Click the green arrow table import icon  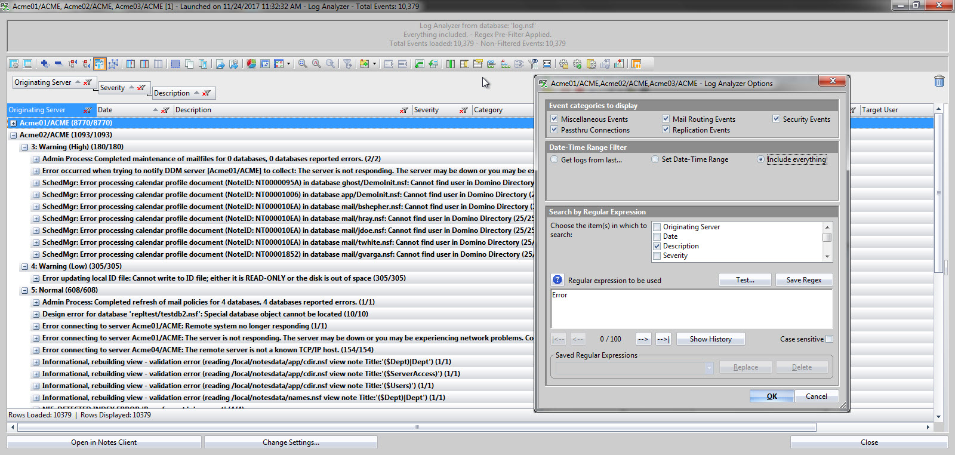(x=420, y=64)
